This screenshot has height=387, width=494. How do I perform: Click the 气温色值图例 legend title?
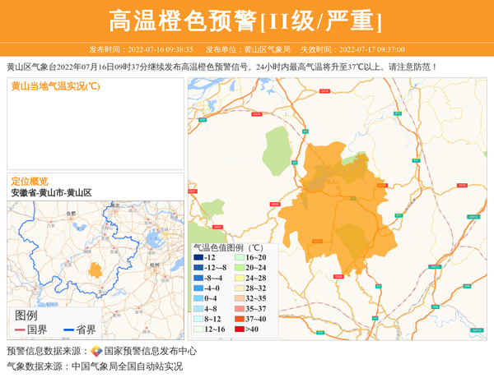[x=227, y=246]
